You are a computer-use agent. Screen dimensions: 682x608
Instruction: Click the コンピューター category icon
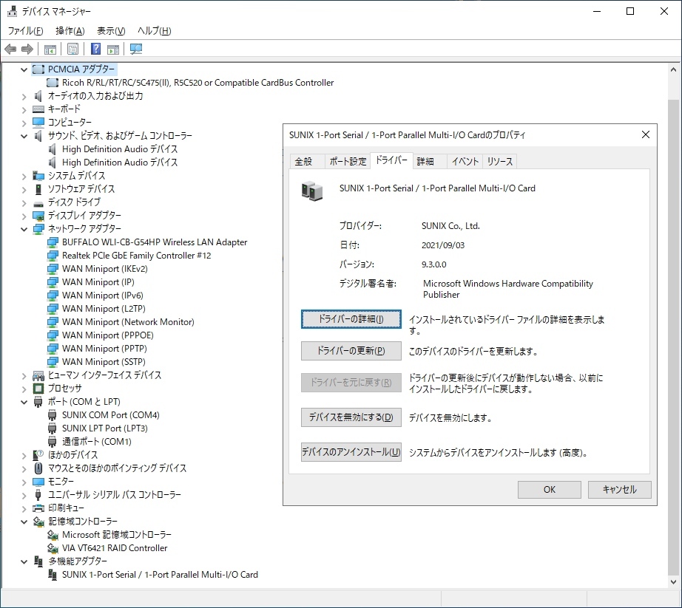38,123
